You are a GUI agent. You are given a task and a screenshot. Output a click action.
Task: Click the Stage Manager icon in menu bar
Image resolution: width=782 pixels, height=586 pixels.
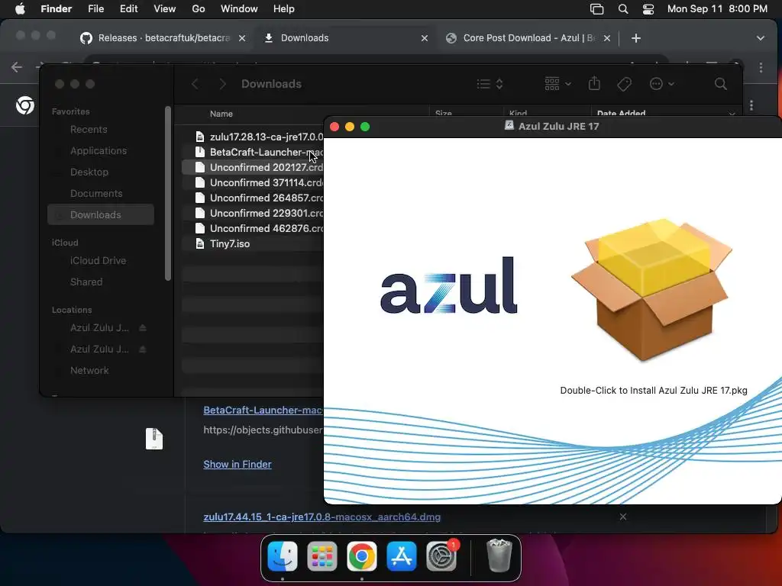pos(596,9)
